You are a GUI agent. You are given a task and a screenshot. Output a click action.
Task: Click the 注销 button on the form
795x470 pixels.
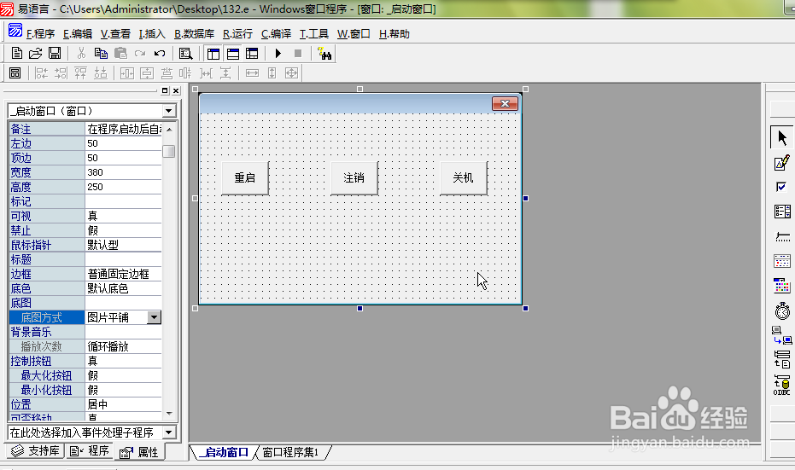354,177
